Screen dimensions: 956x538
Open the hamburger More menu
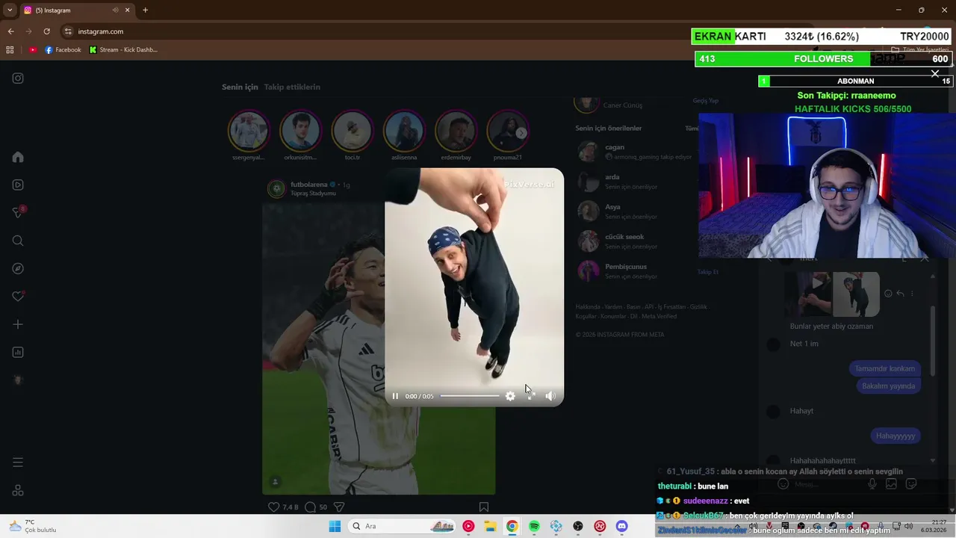point(18,463)
